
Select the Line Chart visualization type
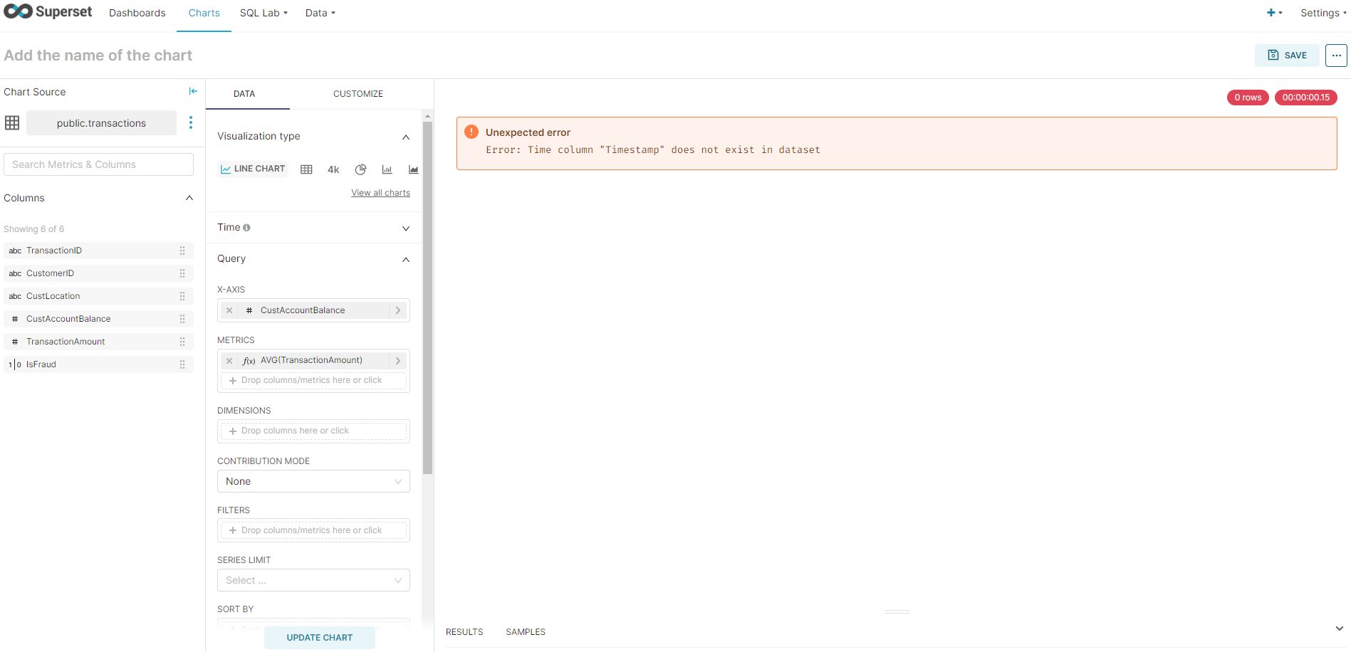tap(253, 169)
